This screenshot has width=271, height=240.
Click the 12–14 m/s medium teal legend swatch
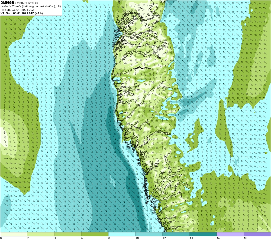click(176, 234)
